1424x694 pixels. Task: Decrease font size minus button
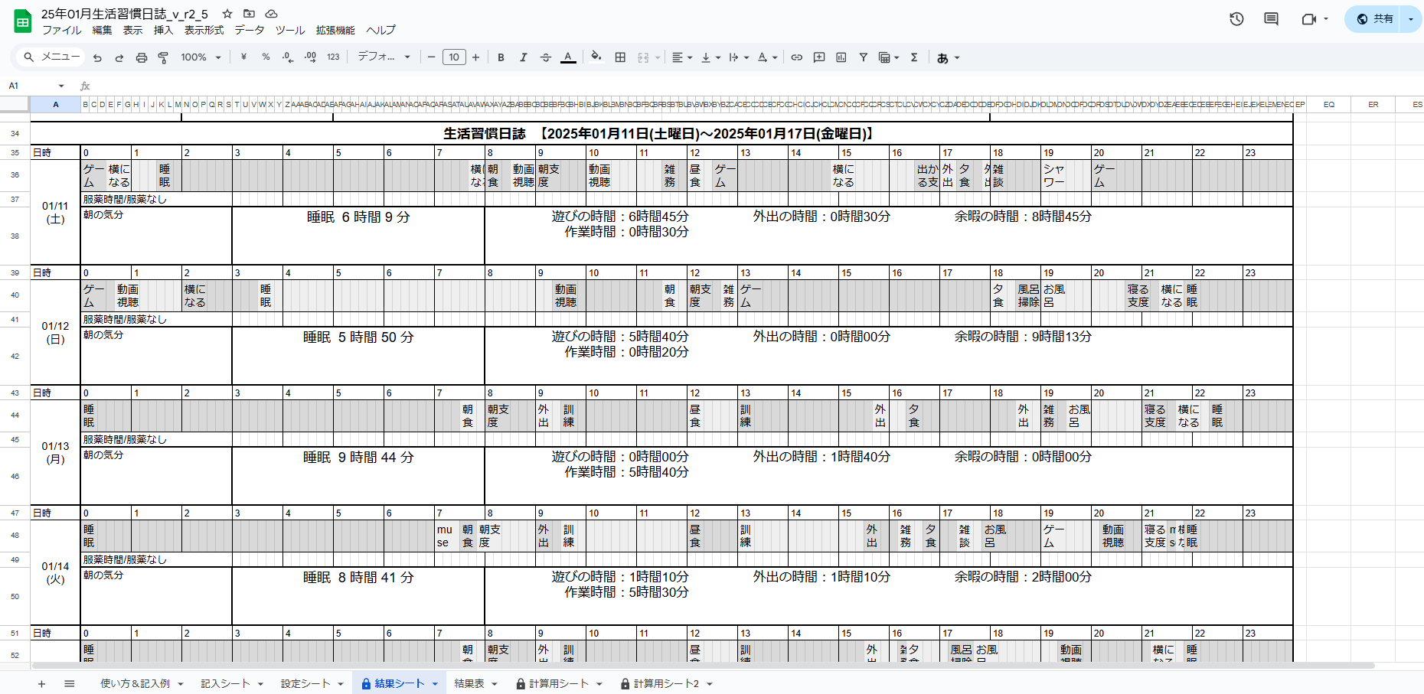[x=432, y=57]
